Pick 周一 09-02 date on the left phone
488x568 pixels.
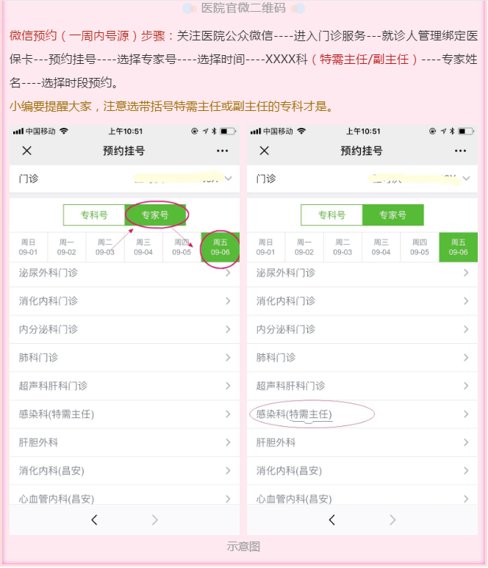pos(67,247)
